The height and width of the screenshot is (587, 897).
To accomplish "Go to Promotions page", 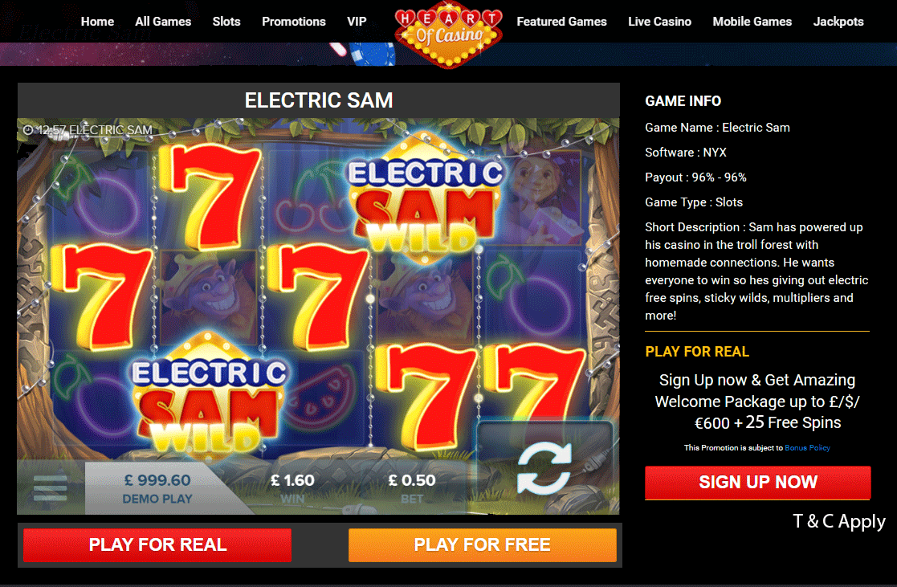I will 293,22.
